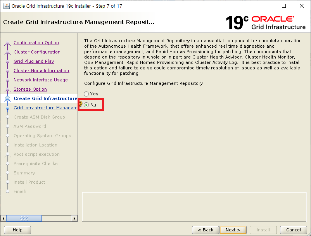This screenshot has height=236, width=311.
Task: Minimize the installer window
Action: click(x=266, y=6)
